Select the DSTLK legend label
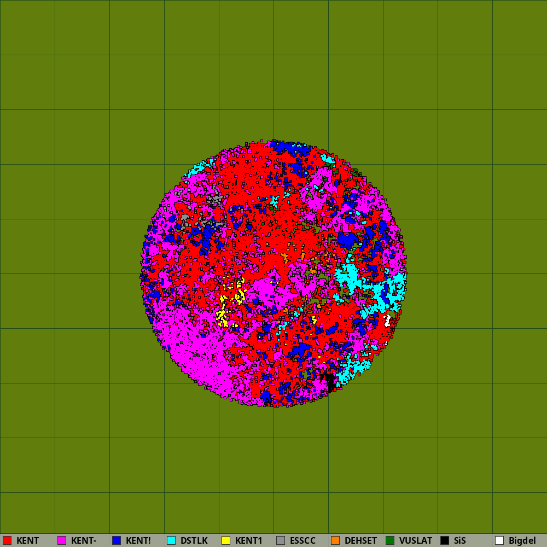The height and width of the screenshot is (547, 547). pyautogui.click(x=194, y=541)
